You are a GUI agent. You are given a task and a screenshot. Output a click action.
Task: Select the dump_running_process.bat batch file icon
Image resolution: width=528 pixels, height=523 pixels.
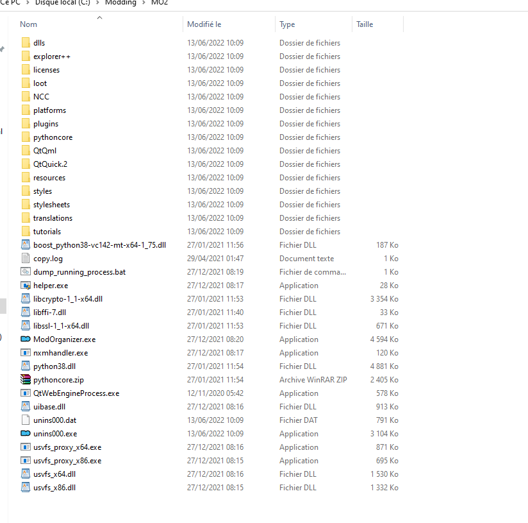coord(26,272)
